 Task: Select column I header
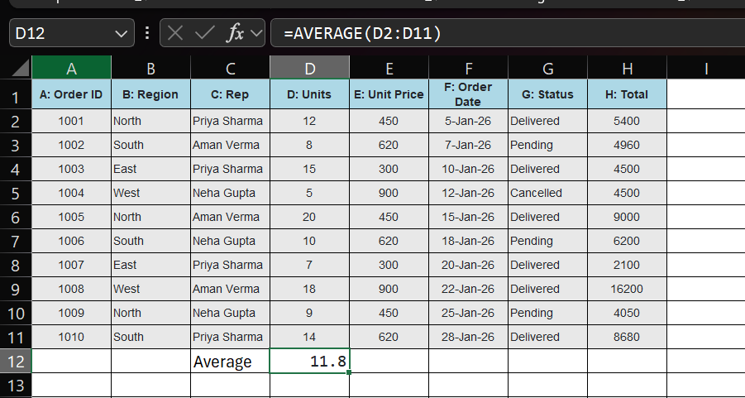tap(706, 69)
